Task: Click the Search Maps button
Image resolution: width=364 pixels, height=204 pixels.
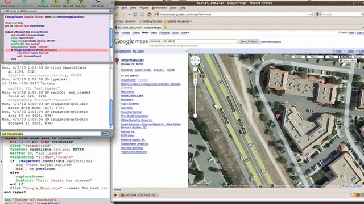Action: [x=249, y=41]
